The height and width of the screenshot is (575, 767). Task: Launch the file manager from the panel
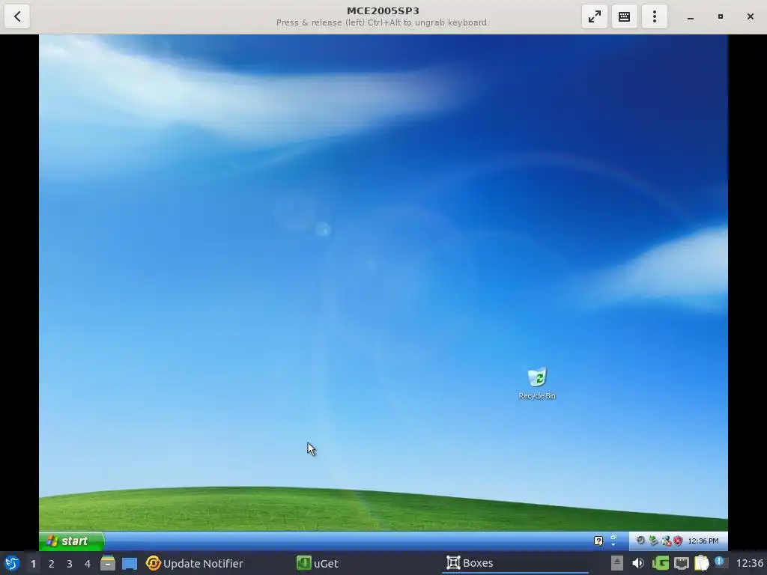pos(108,563)
